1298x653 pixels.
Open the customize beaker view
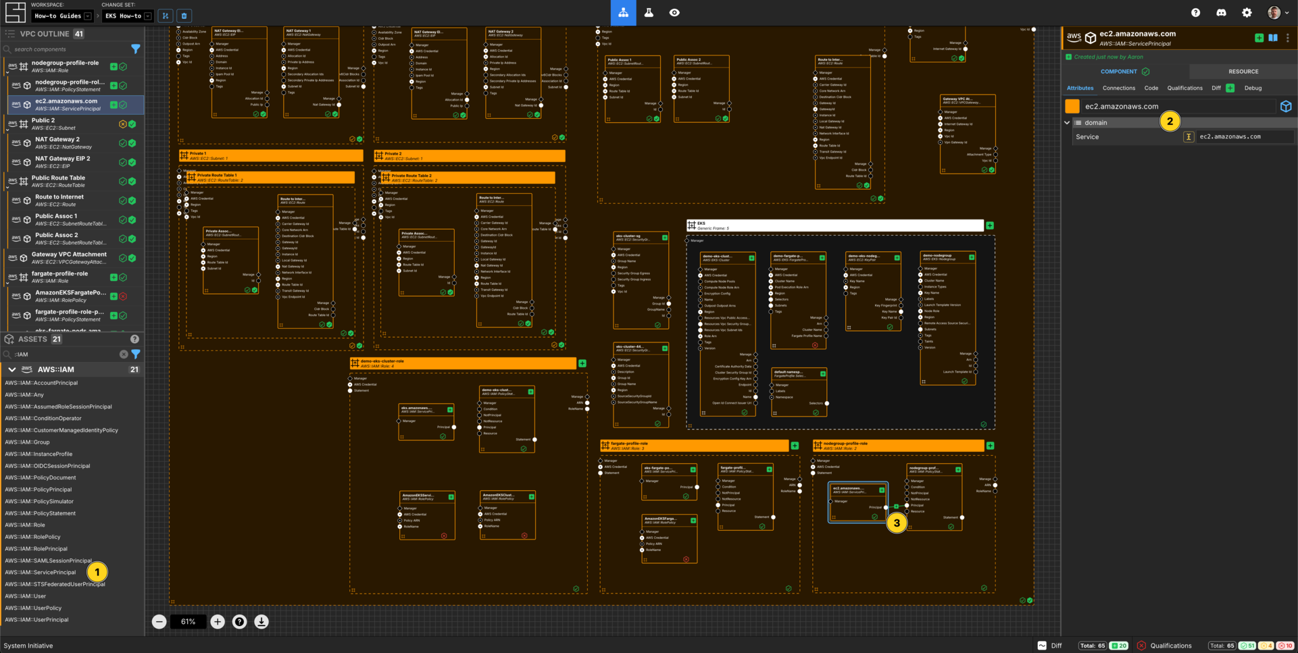tap(649, 13)
